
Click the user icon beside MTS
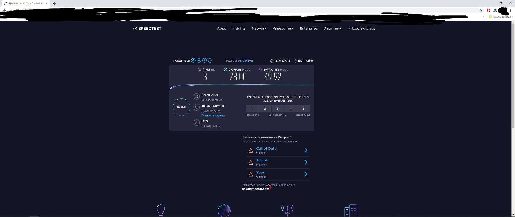(197, 123)
